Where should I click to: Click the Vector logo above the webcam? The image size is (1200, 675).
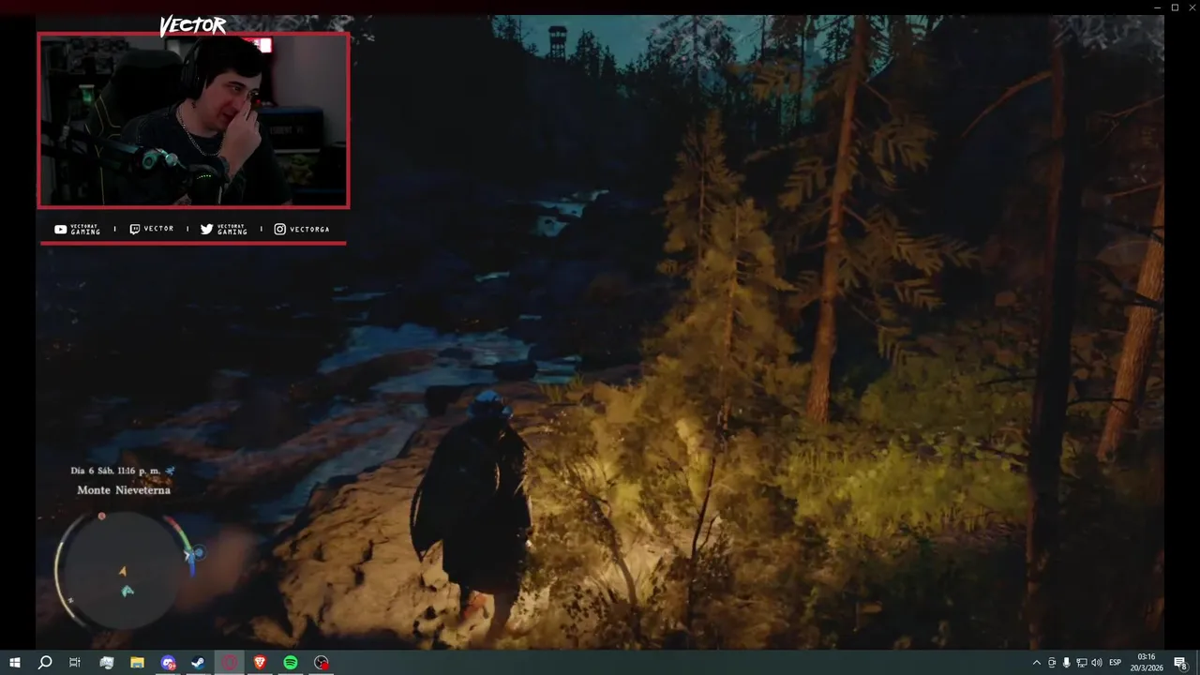[x=193, y=25]
